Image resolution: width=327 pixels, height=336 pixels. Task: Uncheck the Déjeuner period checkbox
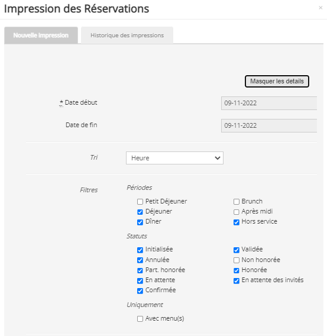tap(140, 212)
